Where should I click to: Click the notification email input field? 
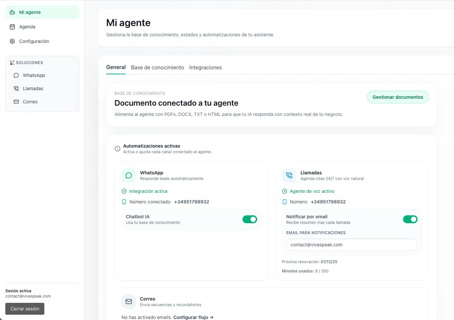pos(351,245)
